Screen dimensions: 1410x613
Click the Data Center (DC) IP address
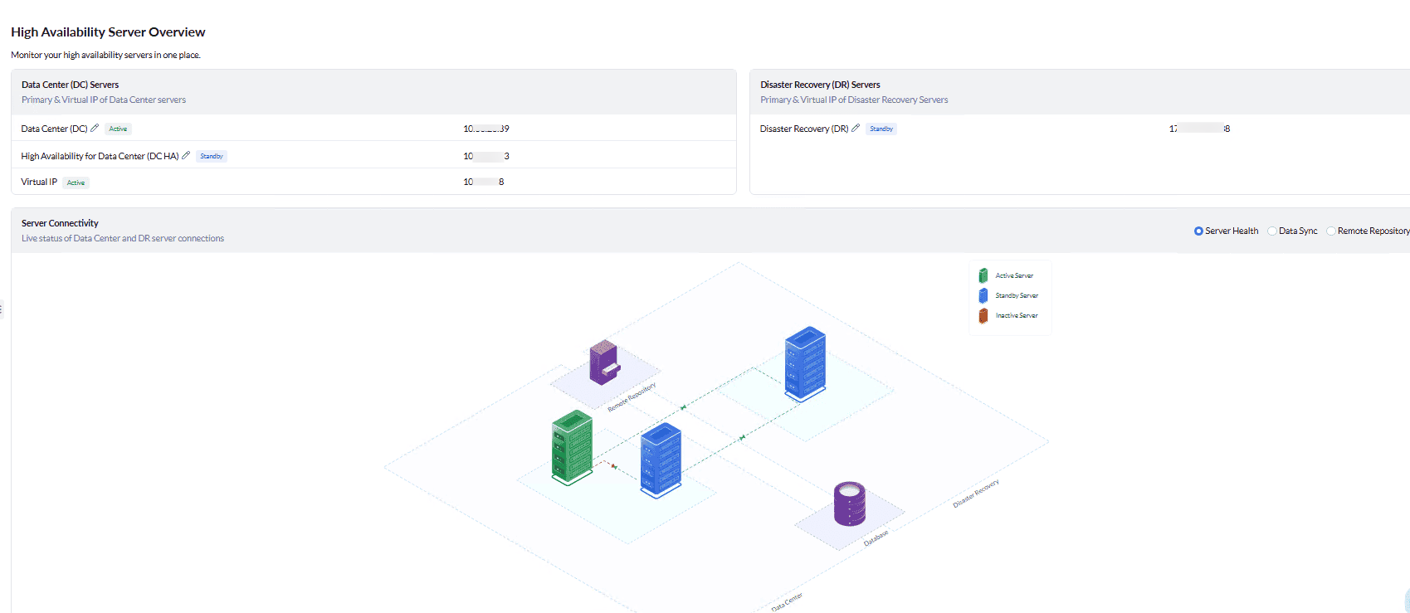(486, 129)
